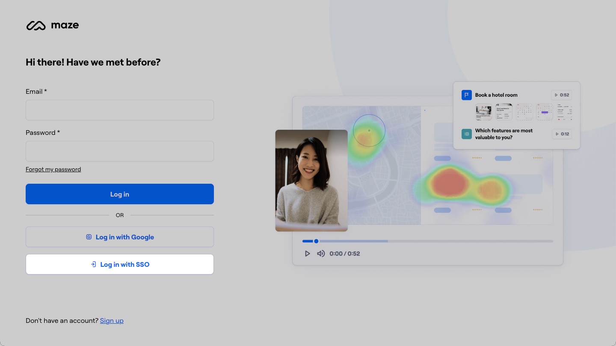The width and height of the screenshot is (616, 346).
Task: Click the blue Log in button
Action: tap(120, 194)
